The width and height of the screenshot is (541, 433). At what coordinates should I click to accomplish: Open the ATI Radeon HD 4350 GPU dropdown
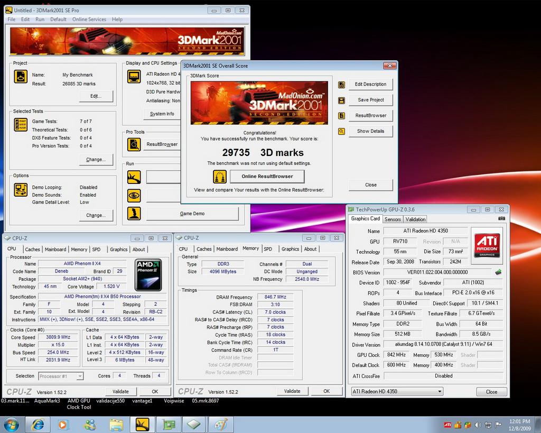(397, 391)
